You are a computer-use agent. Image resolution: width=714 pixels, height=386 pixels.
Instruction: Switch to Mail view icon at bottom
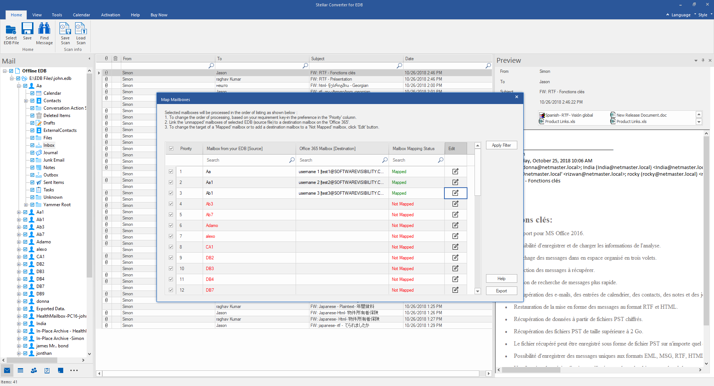click(7, 370)
